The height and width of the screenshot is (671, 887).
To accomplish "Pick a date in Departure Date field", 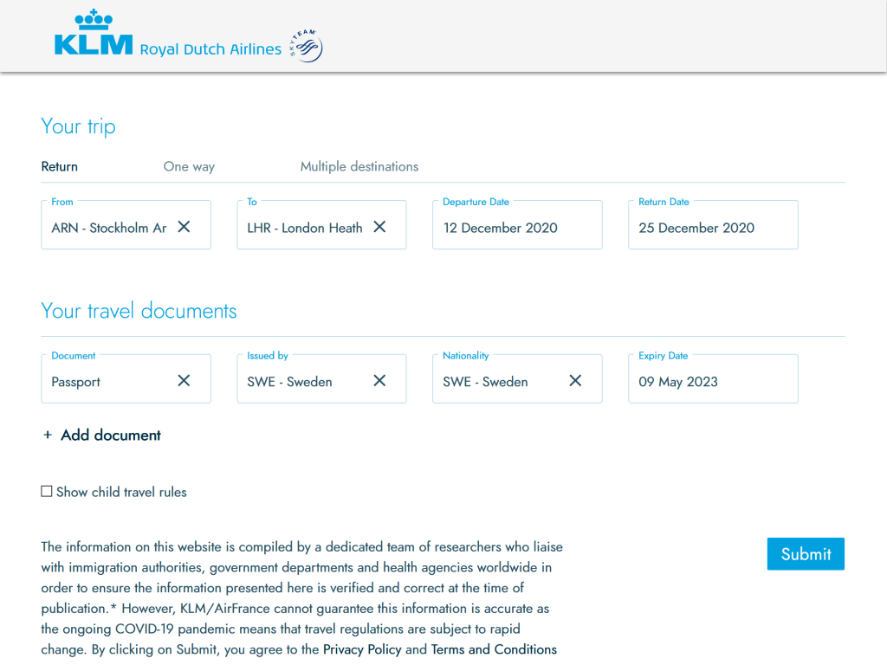I will [516, 228].
